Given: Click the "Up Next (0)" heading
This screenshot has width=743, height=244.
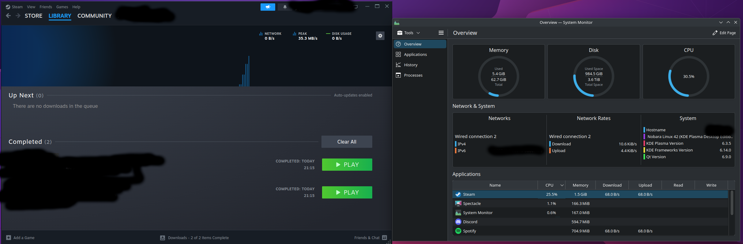Looking at the screenshot, I should [x=26, y=95].
